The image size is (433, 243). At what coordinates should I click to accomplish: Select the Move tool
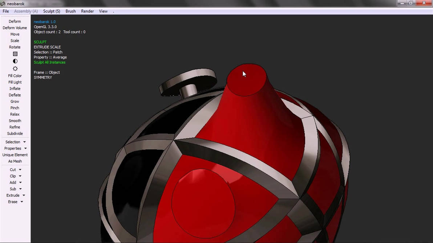point(15,34)
